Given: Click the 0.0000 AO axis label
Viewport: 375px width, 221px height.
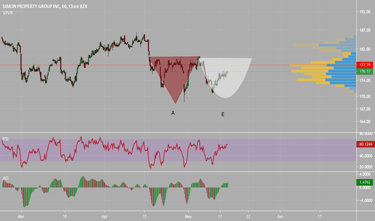Looking at the screenshot, I should coord(366,188).
